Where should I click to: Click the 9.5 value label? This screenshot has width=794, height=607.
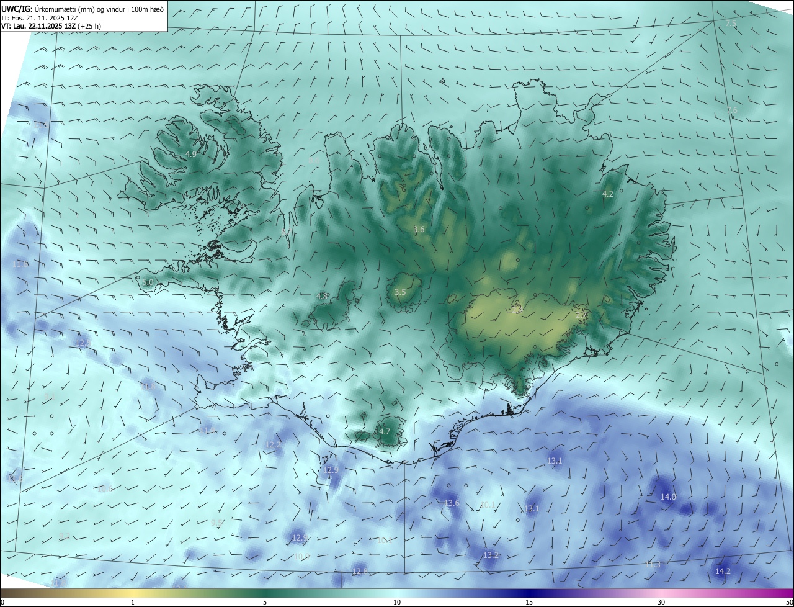pyautogui.click(x=216, y=523)
